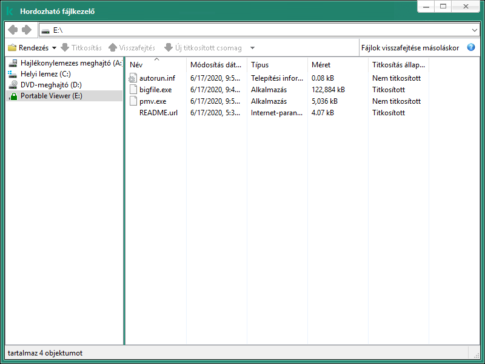Click the Titkosítás toolbar button
The width and height of the screenshot is (485, 364).
(81, 47)
